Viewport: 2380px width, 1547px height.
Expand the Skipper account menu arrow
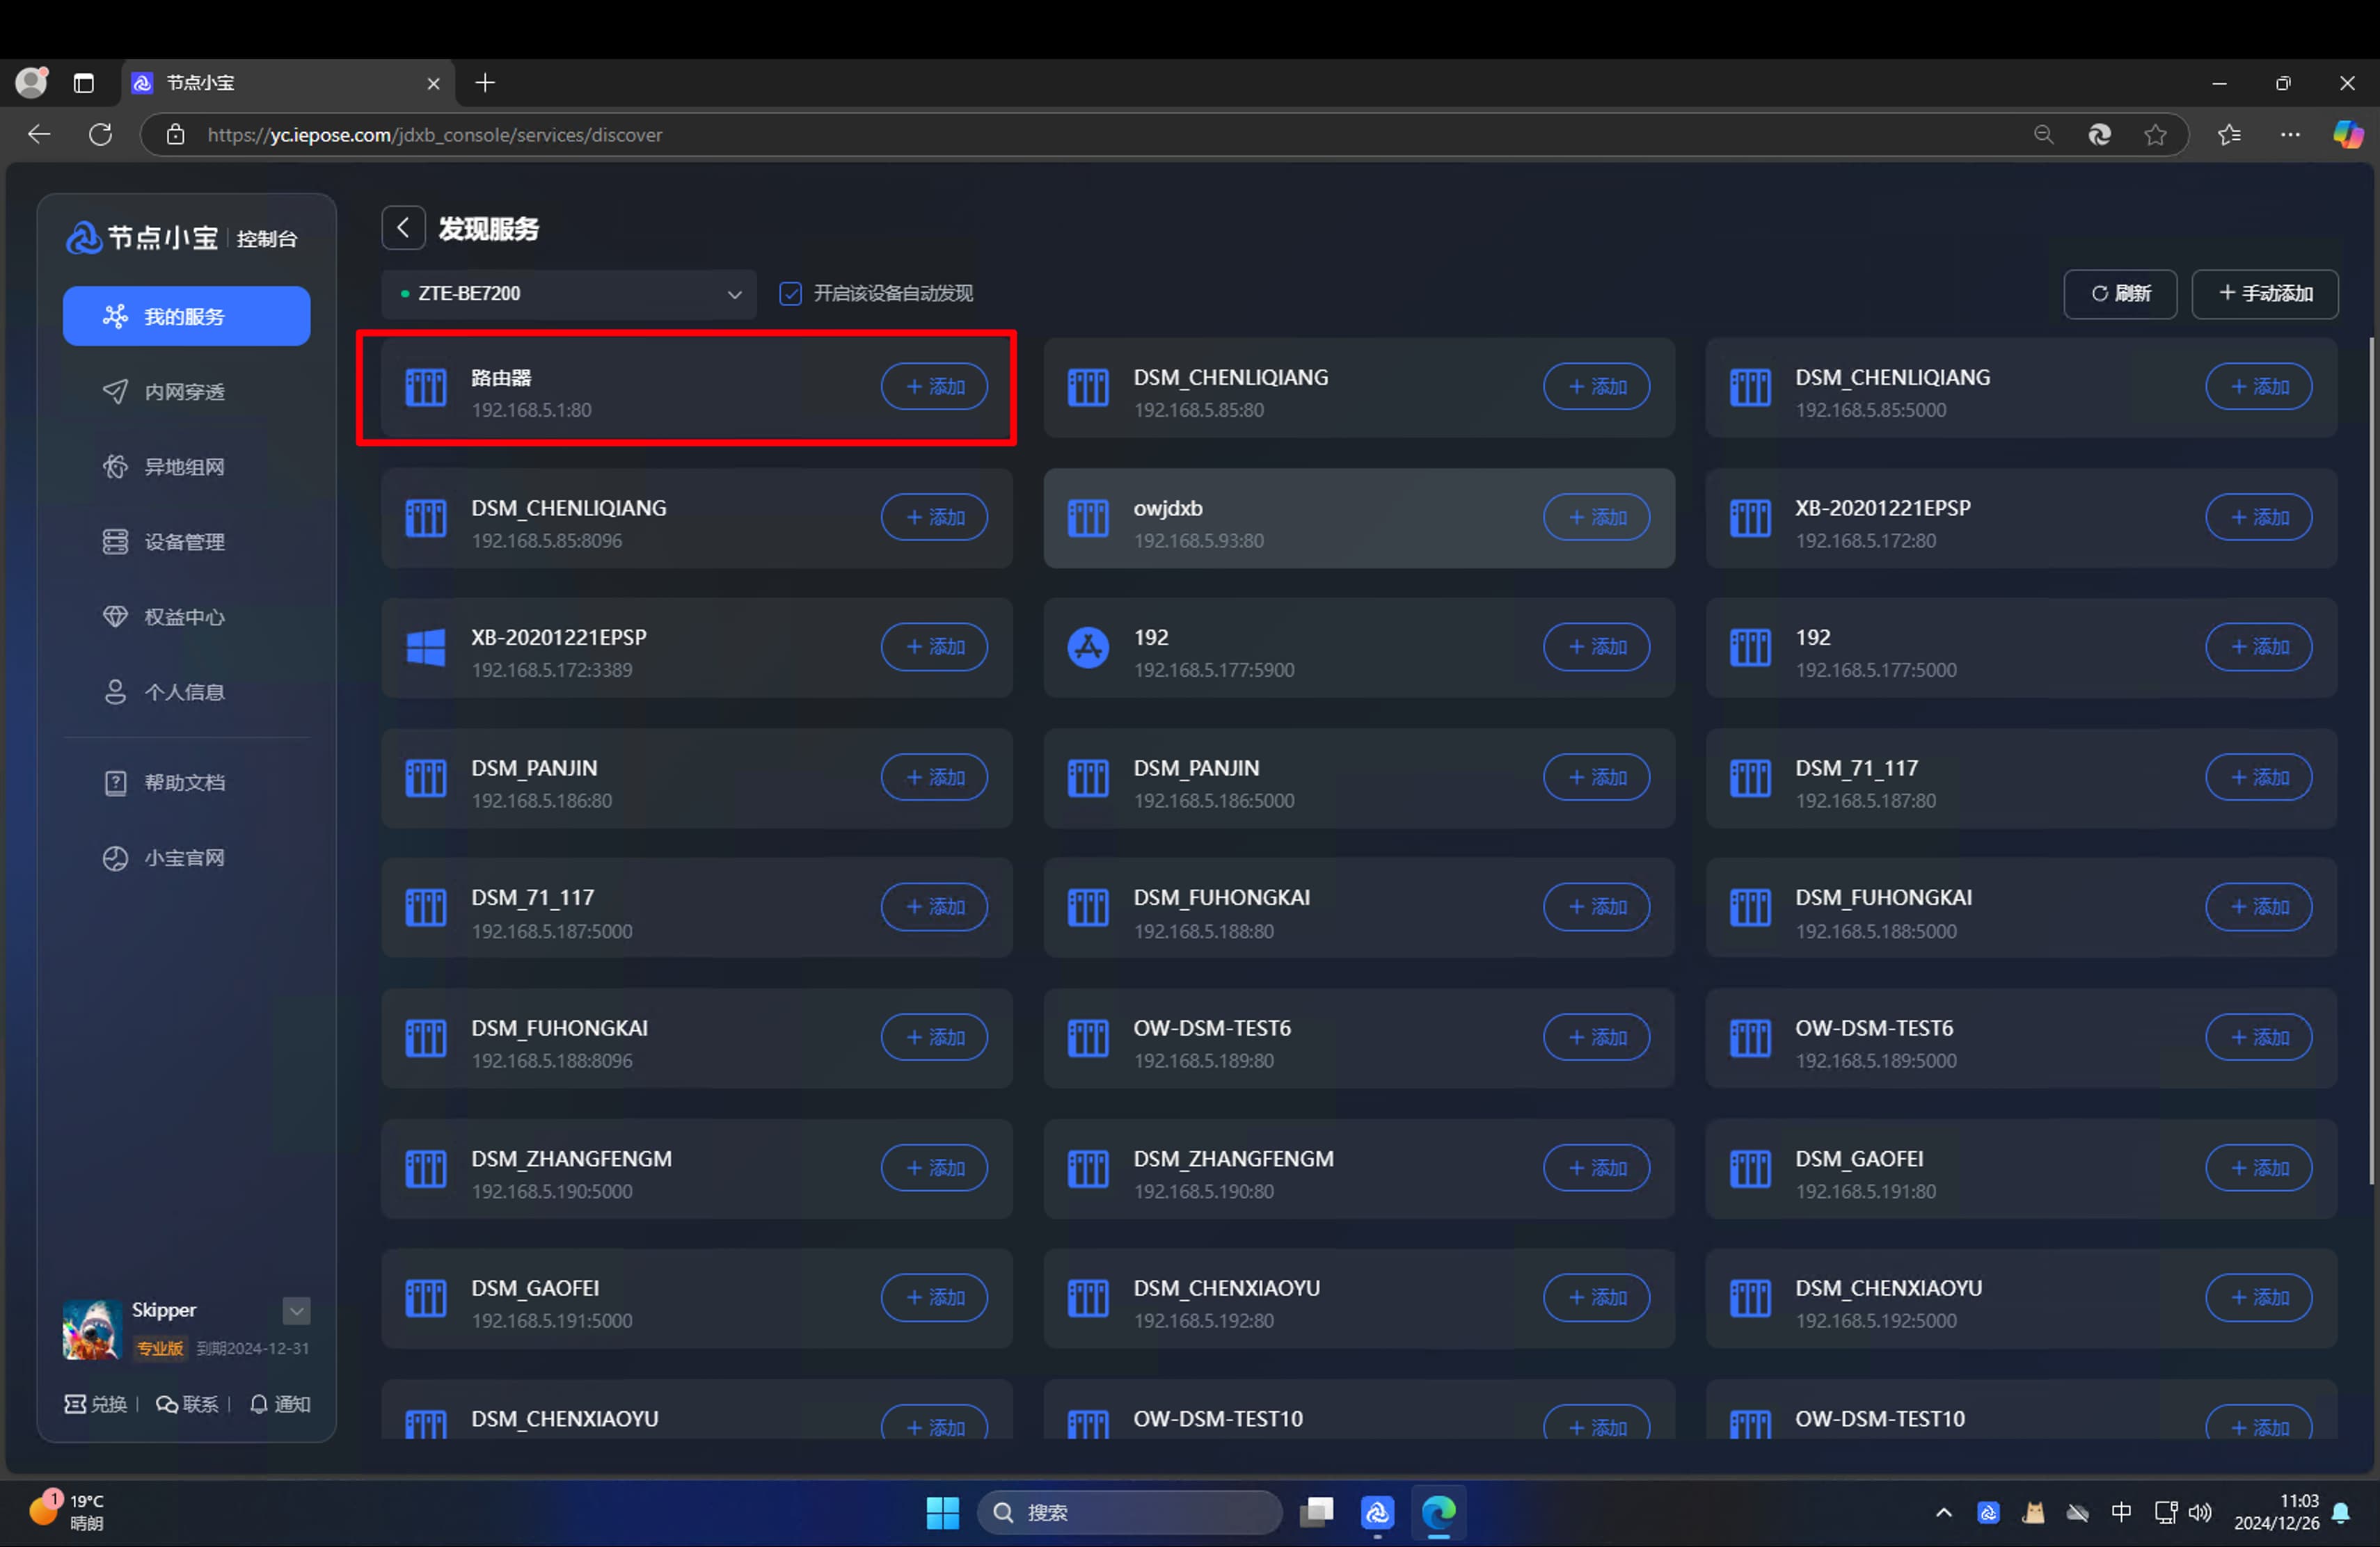coord(296,1310)
